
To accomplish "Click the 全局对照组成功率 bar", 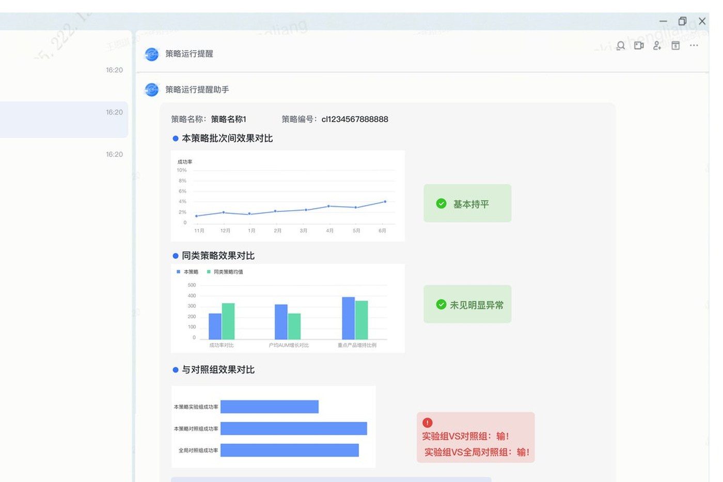I will pyautogui.click(x=290, y=450).
